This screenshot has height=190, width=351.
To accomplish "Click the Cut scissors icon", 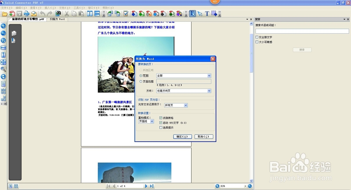I will (67, 14).
